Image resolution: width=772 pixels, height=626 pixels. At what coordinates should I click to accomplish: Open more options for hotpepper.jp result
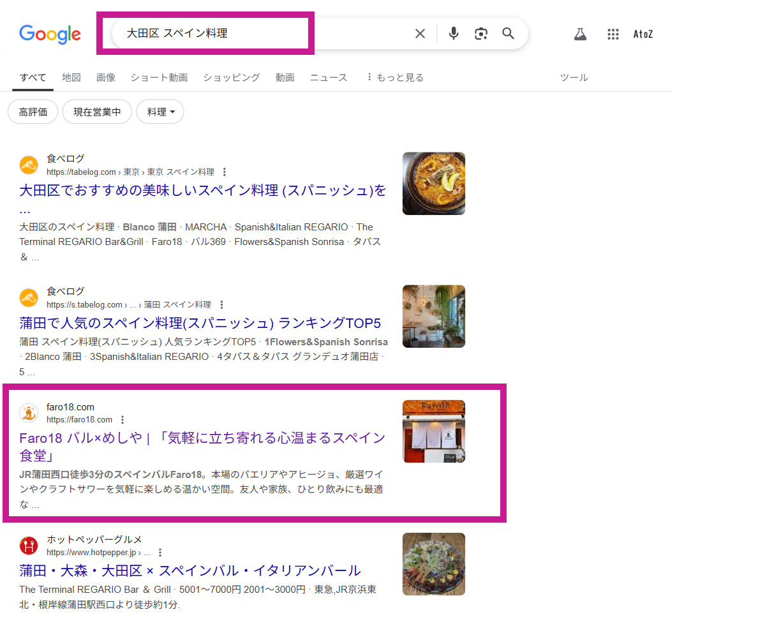pos(160,553)
